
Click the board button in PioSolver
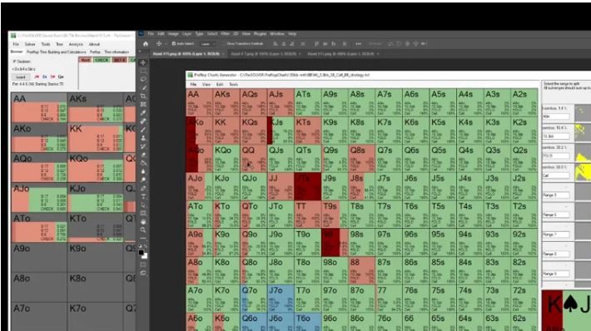pyautogui.click(x=21, y=77)
